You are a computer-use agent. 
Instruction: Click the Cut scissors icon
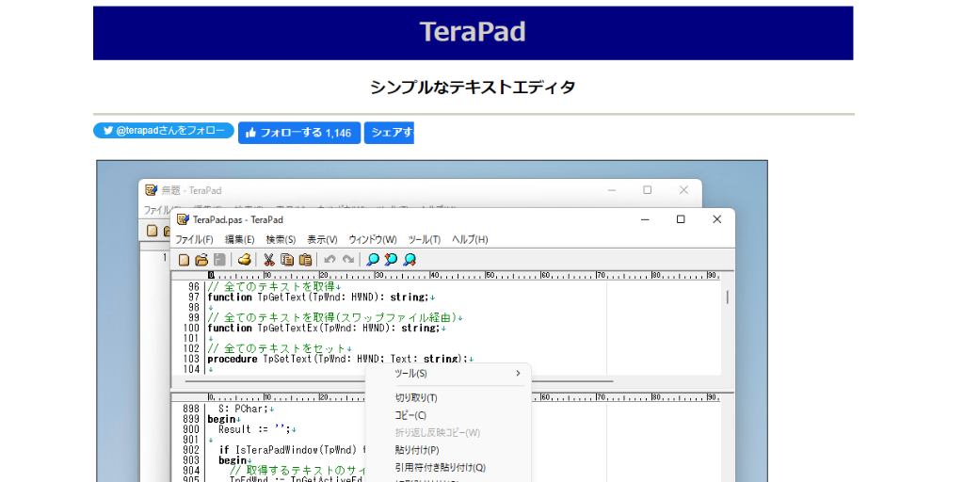(268, 260)
